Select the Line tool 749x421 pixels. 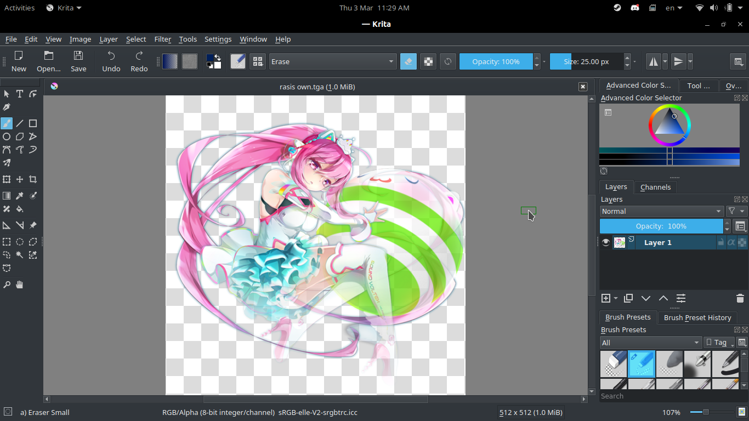[20, 123]
